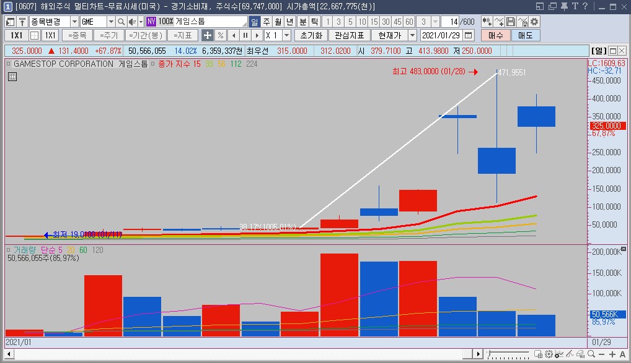Maximize chart pane next to [일]
This screenshot has width=631, height=363.
(613, 51)
